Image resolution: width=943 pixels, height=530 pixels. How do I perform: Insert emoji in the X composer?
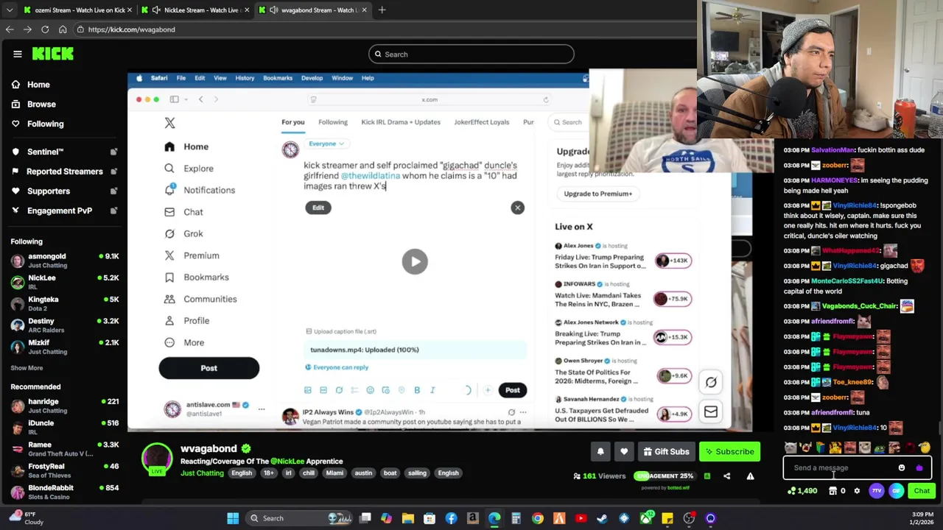click(370, 390)
